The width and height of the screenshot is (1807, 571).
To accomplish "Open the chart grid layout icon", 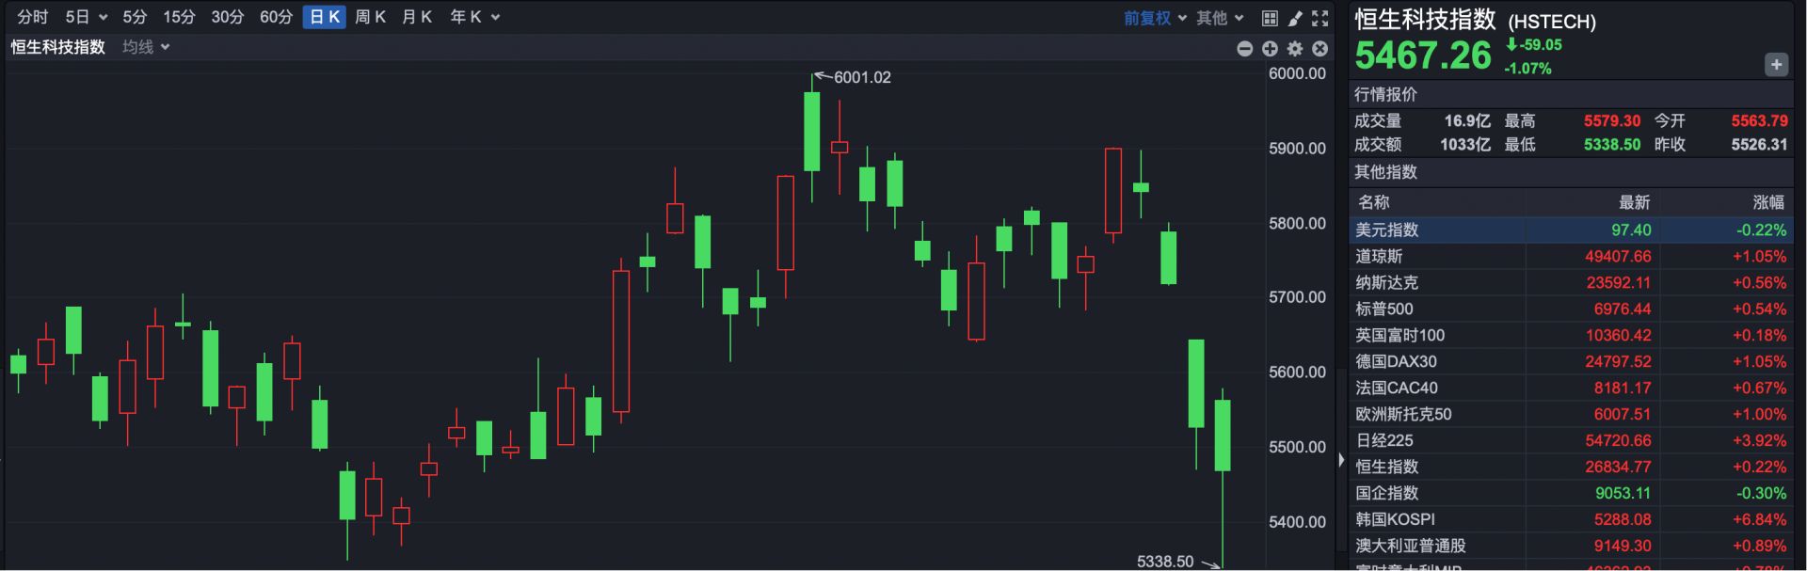I will (x=1270, y=18).
